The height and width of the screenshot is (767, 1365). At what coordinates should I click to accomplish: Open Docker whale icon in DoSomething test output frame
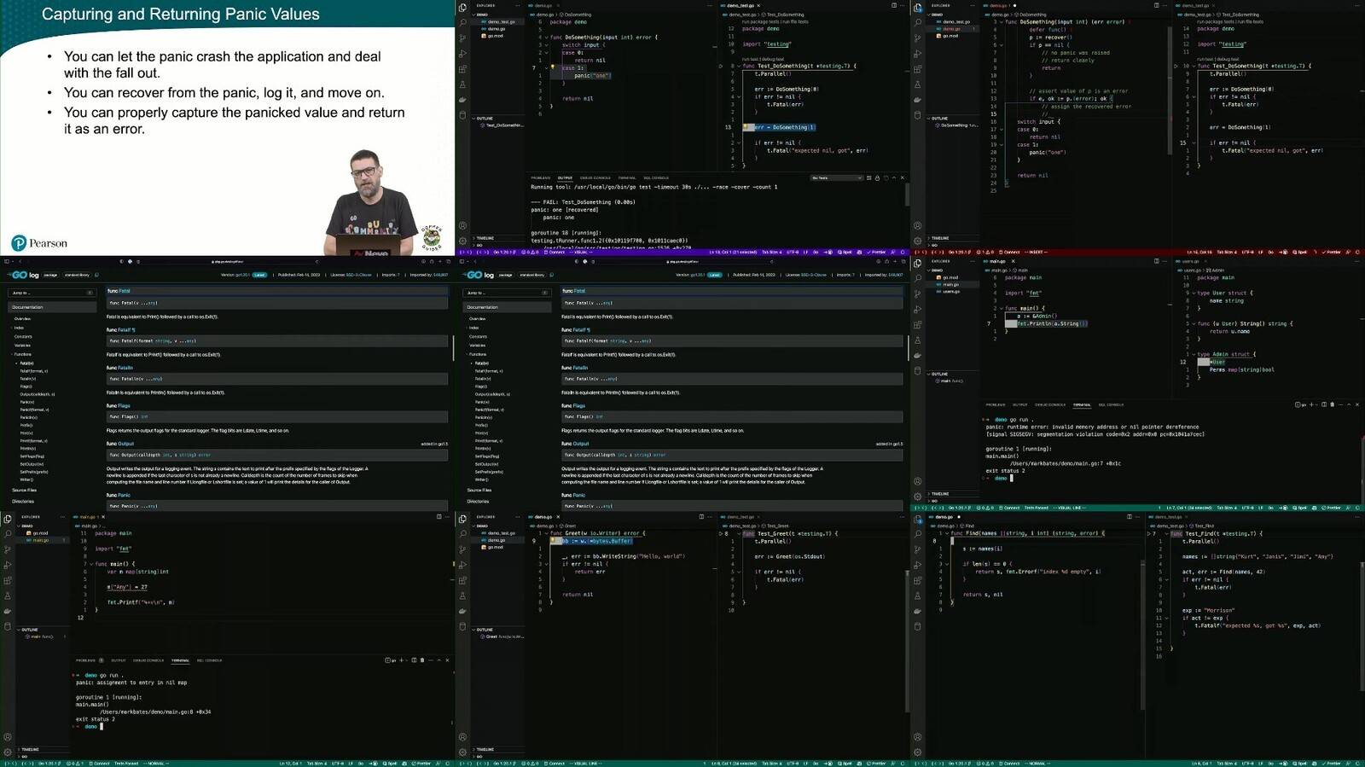point(462,100)
